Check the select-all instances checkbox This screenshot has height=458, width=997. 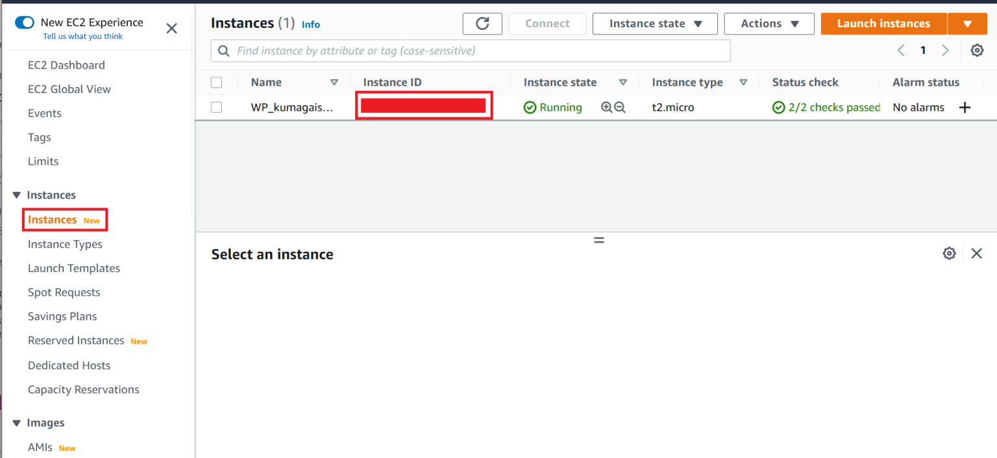click(x=216, y=82)
